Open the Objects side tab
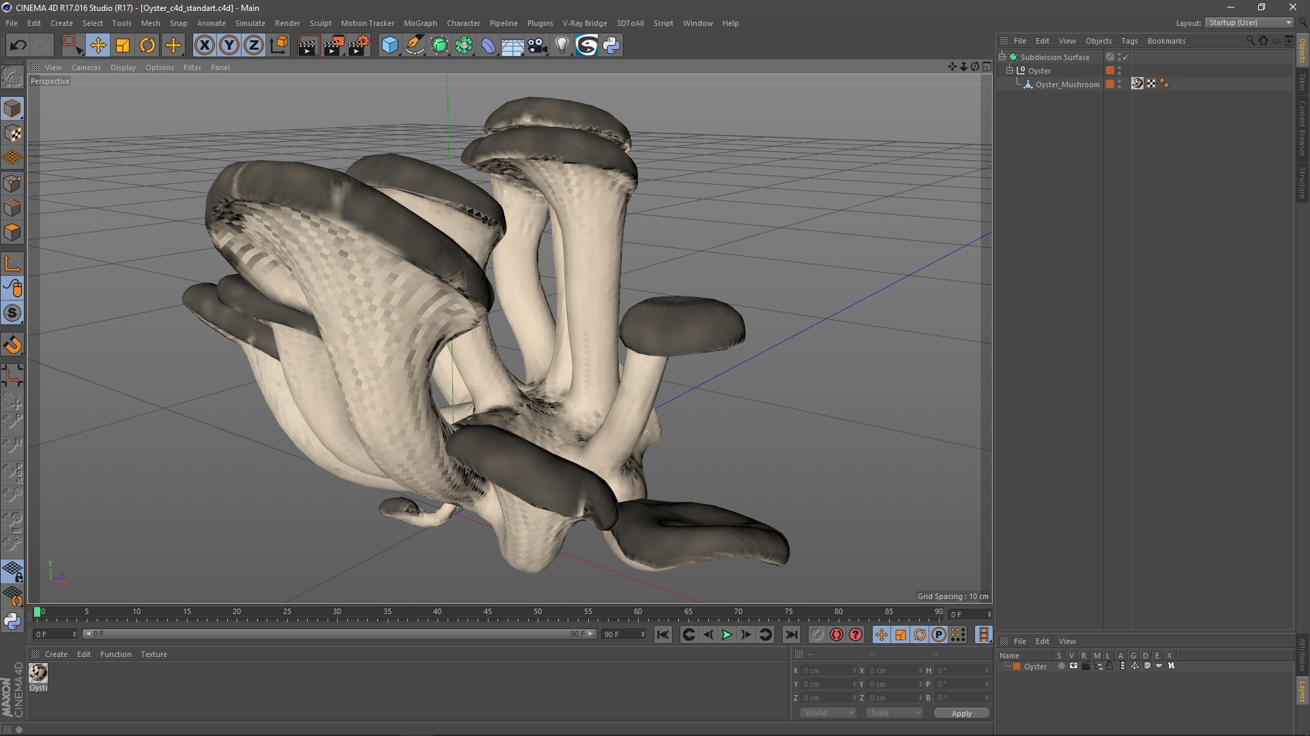Screen dimensions: 1310x736 (x=1302, y=51)
